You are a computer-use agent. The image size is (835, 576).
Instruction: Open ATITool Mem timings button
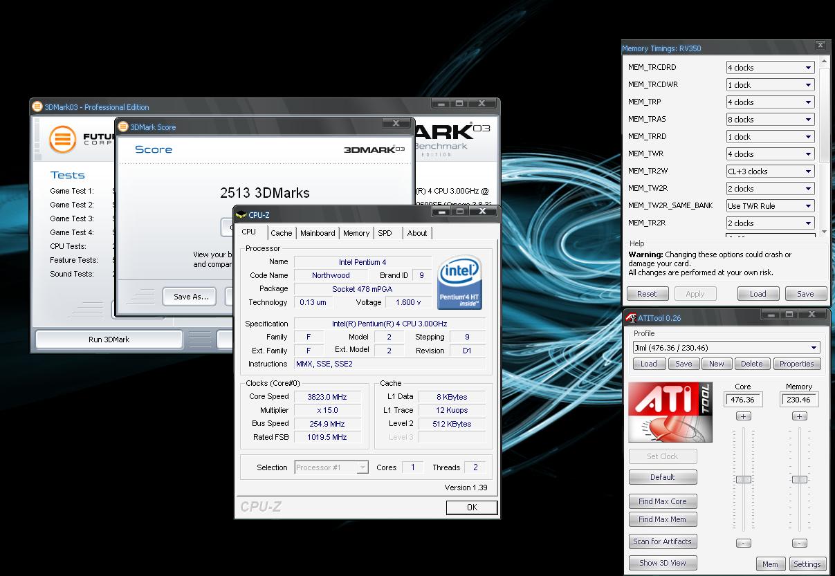(x=770, y=564)
